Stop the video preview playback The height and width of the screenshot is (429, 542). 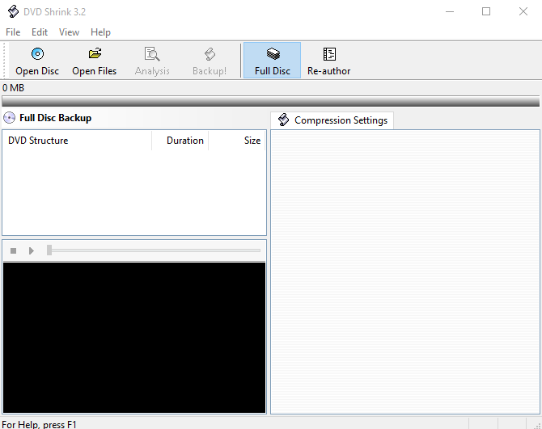click(14, 250)
